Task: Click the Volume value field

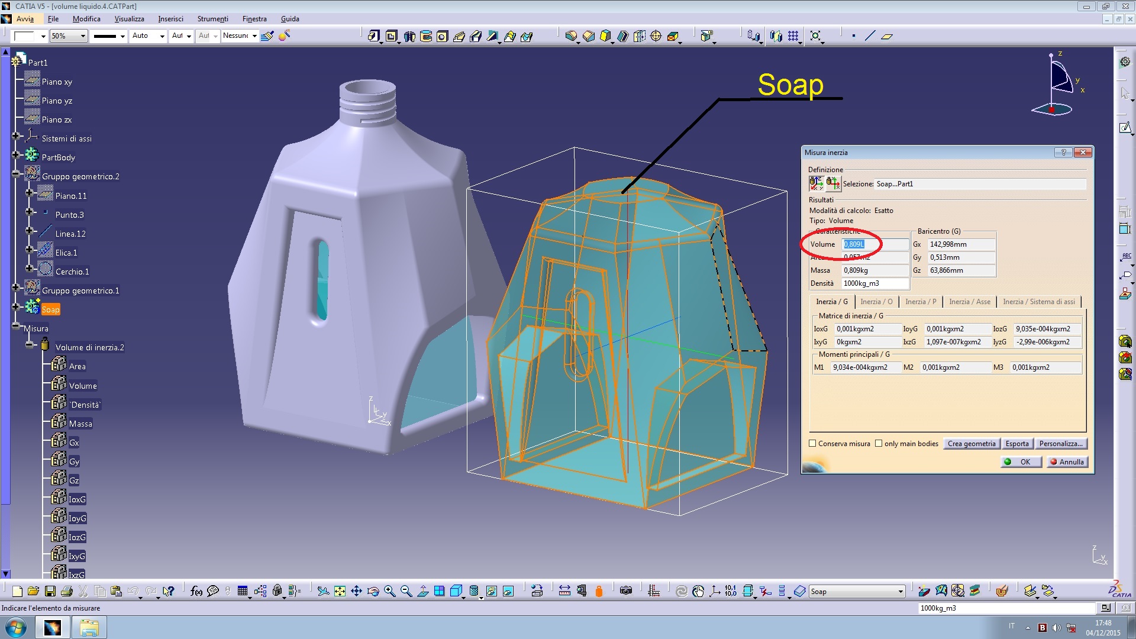Action: (x=874, y=244)
